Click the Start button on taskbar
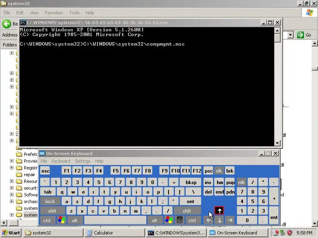 [11, 233]
